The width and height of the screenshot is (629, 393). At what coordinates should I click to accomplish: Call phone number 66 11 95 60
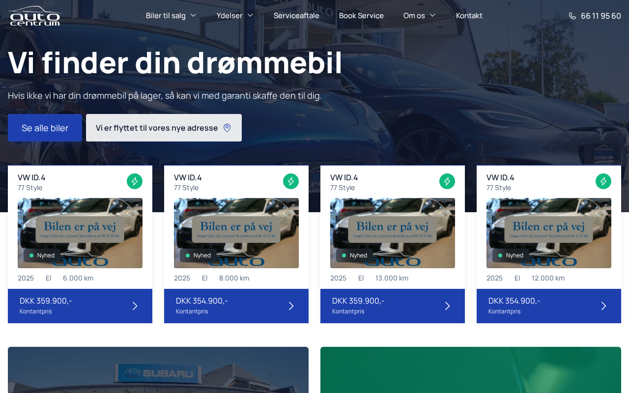point(601,16)
